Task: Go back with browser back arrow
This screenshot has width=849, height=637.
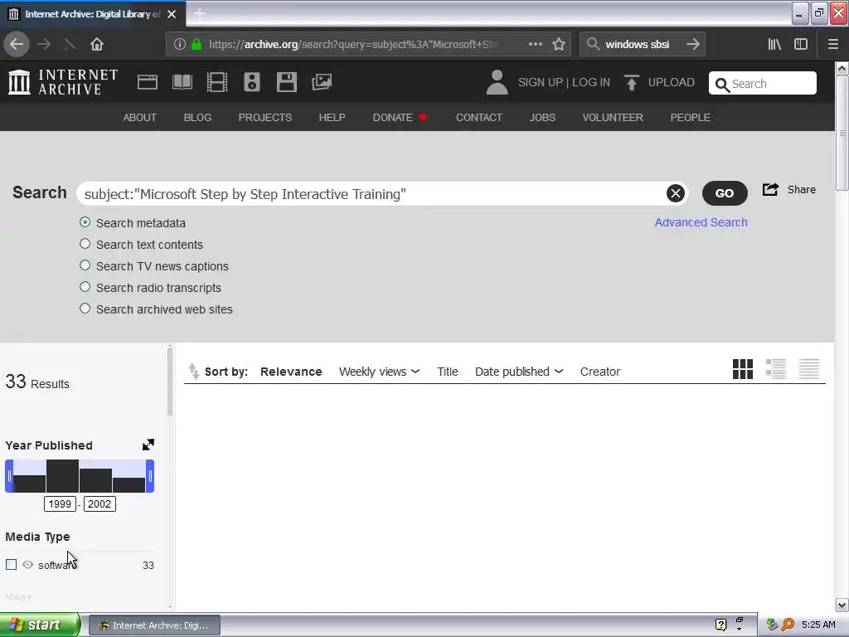Action: pyautogui.click(x=17, y=44)
